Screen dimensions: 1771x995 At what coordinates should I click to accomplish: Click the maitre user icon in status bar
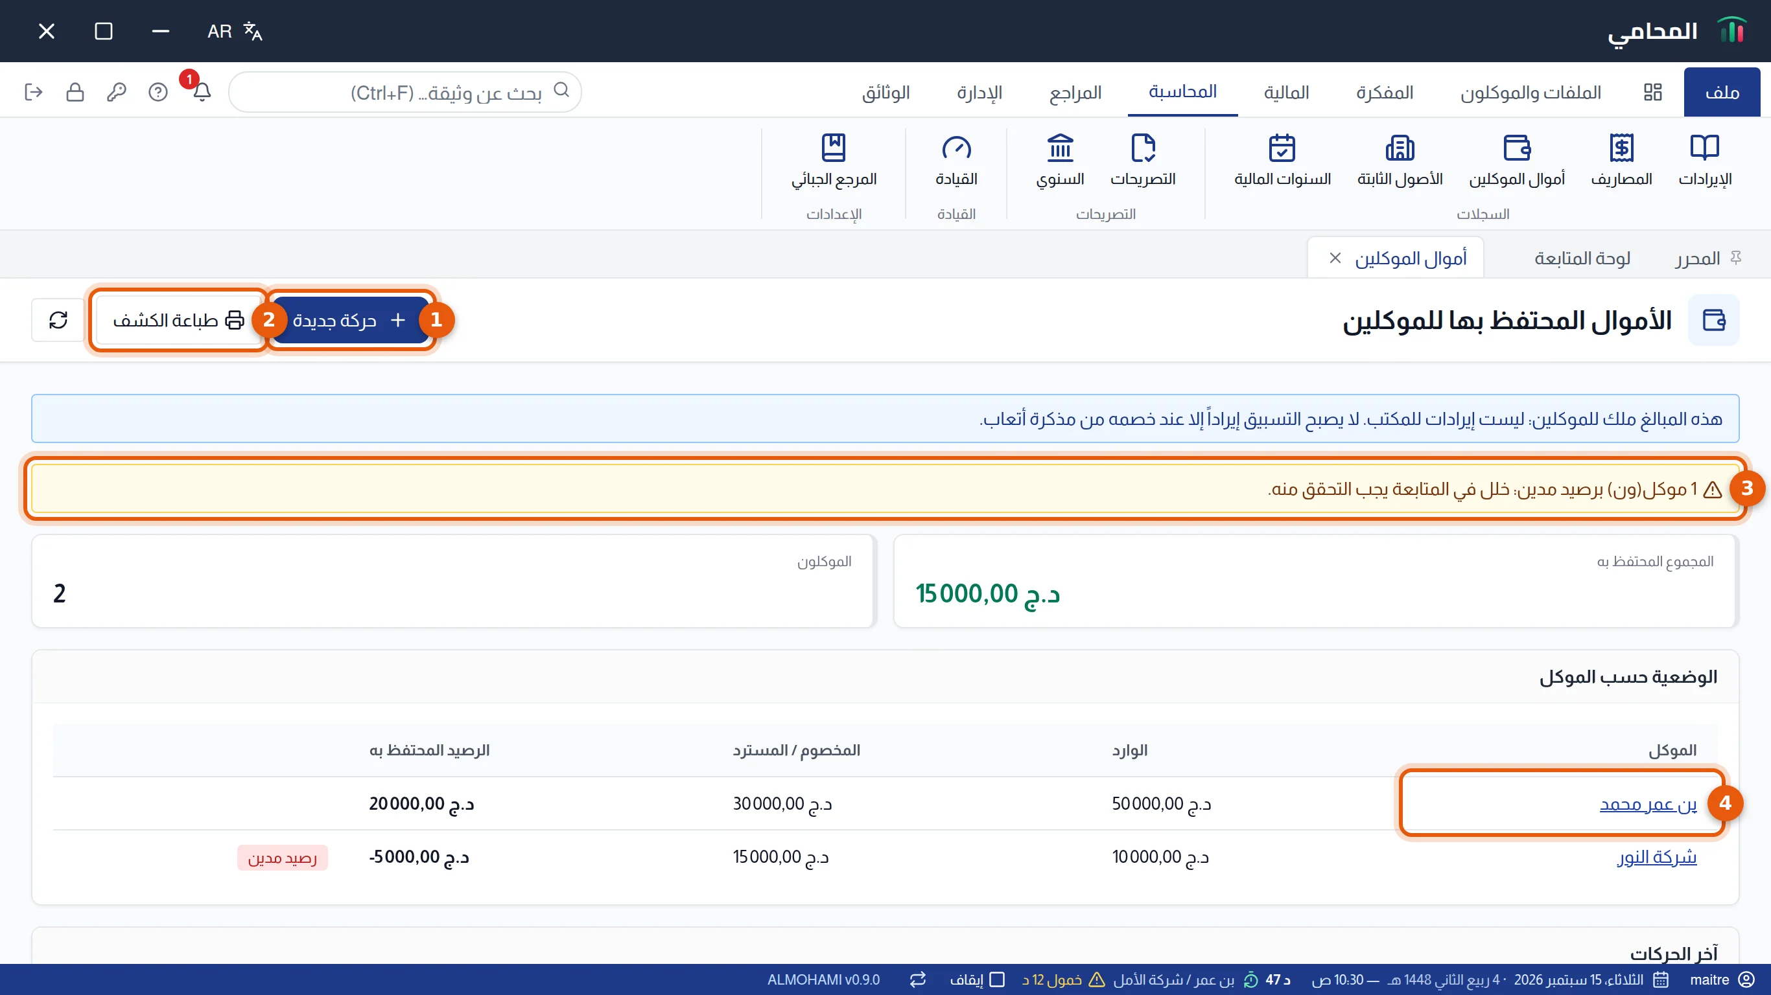pos(1746,979)
